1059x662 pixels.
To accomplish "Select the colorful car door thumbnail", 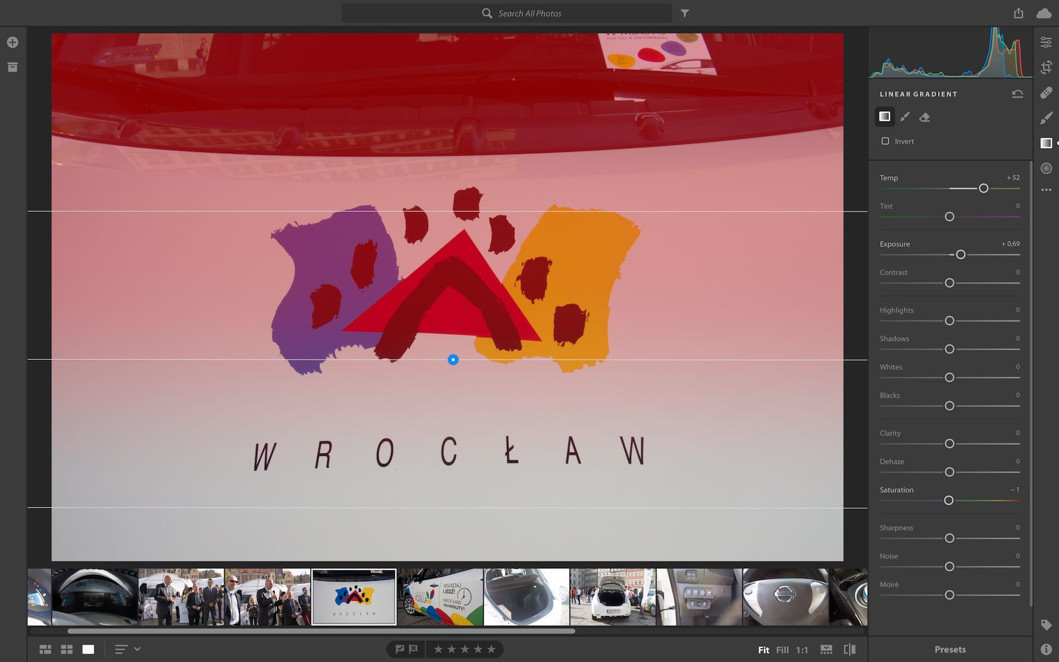I will (x=440, y=597).
